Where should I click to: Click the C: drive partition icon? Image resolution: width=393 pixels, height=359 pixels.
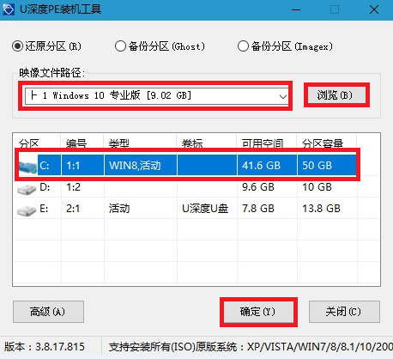coord(27,166)
